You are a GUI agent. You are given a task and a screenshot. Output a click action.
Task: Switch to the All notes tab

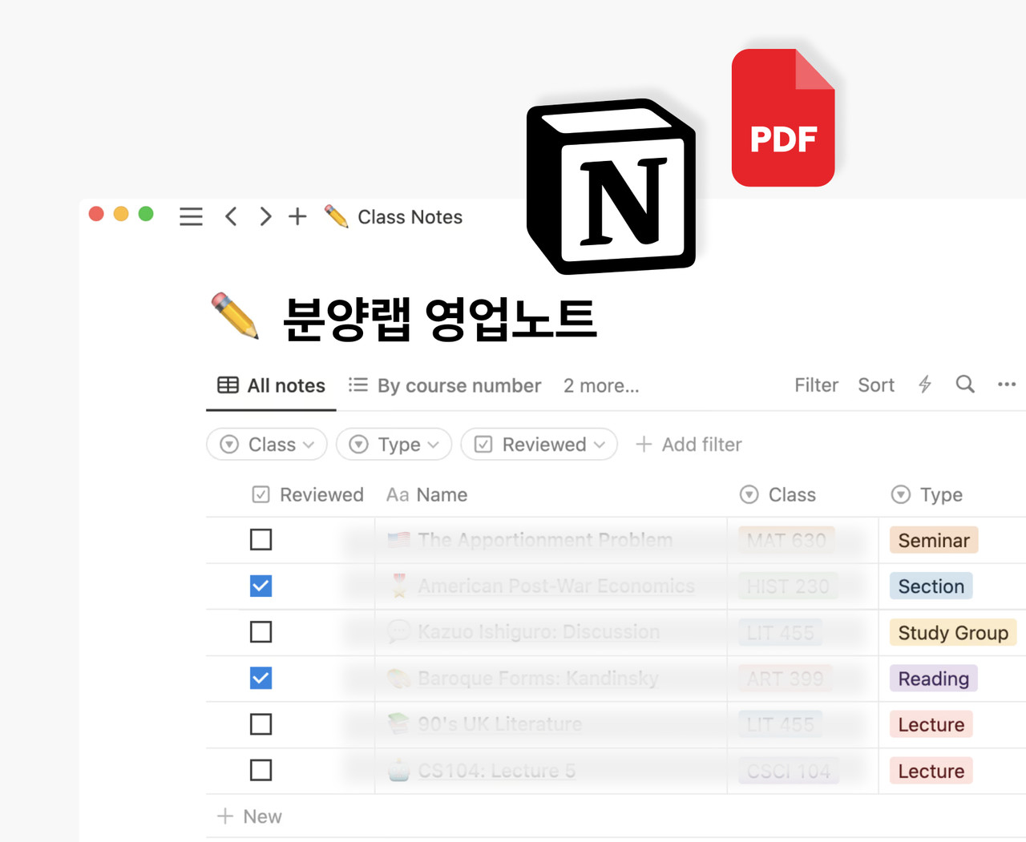pos(271,386)
